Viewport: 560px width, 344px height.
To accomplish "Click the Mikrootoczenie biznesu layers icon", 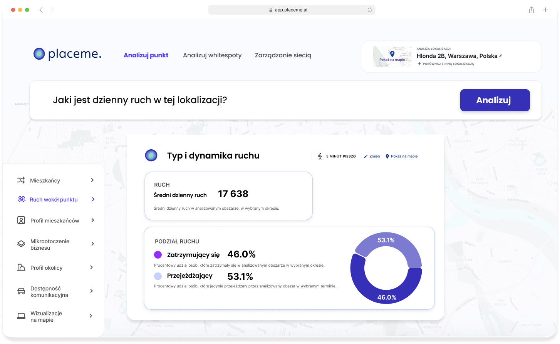I will tap(21, 244).
